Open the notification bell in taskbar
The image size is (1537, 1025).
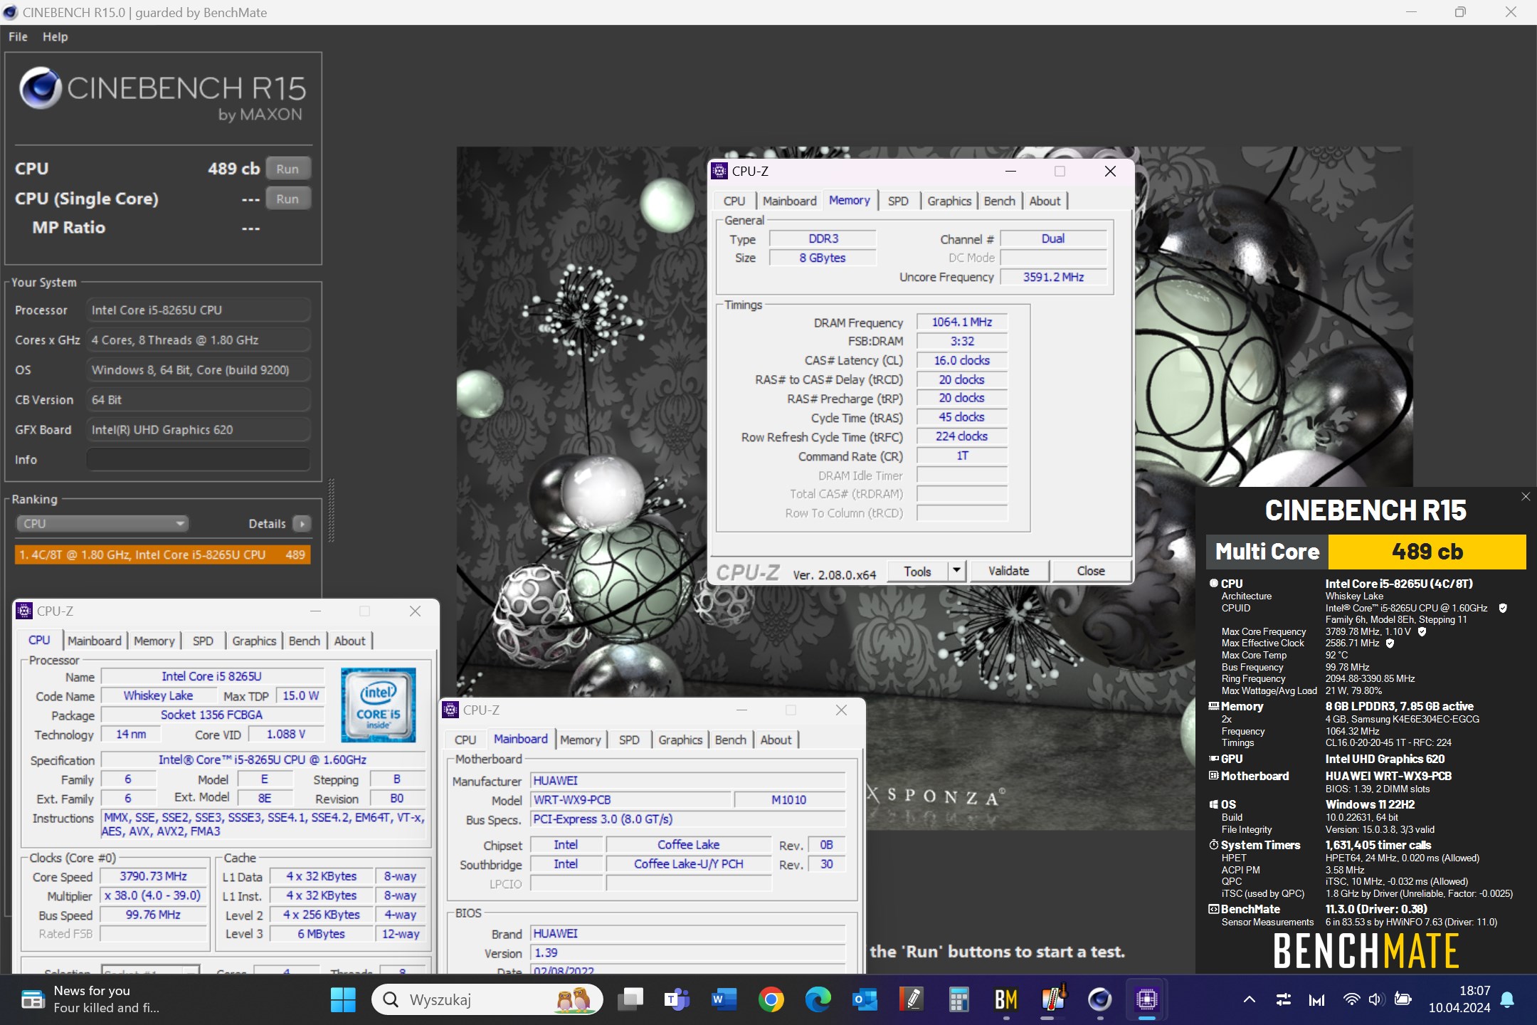(1507, 1000)
